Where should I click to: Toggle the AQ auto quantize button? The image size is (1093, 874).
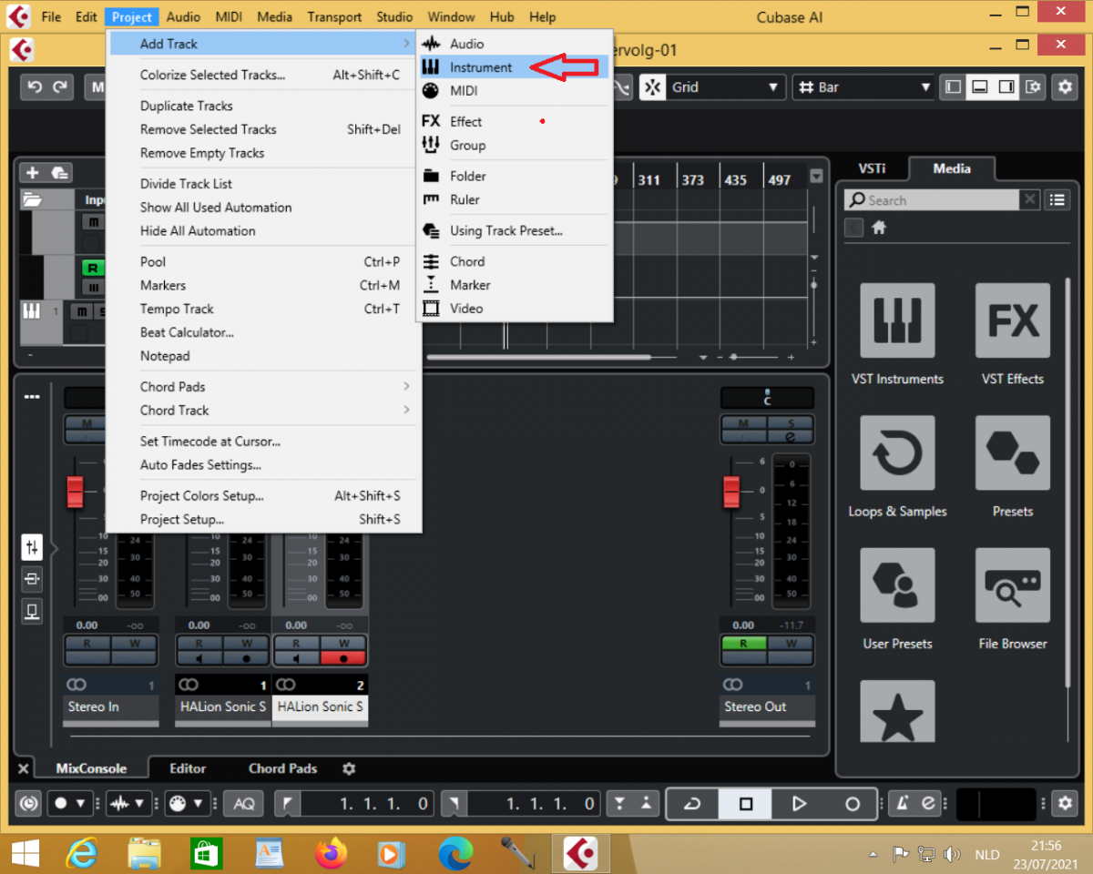[x=243, y=804]
